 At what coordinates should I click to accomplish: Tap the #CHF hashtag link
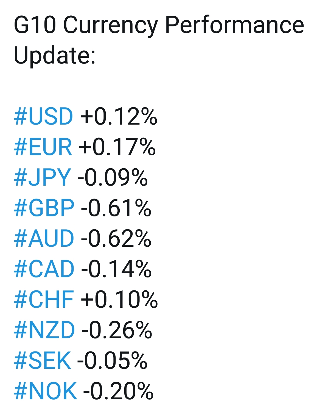pyautogui.click(x=44, y=299)
